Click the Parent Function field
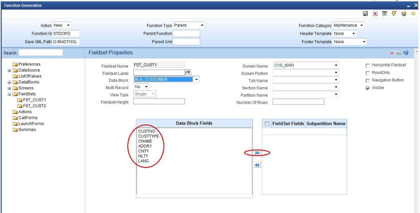Viewport: 420px width, 213px height. coord(186,33)
